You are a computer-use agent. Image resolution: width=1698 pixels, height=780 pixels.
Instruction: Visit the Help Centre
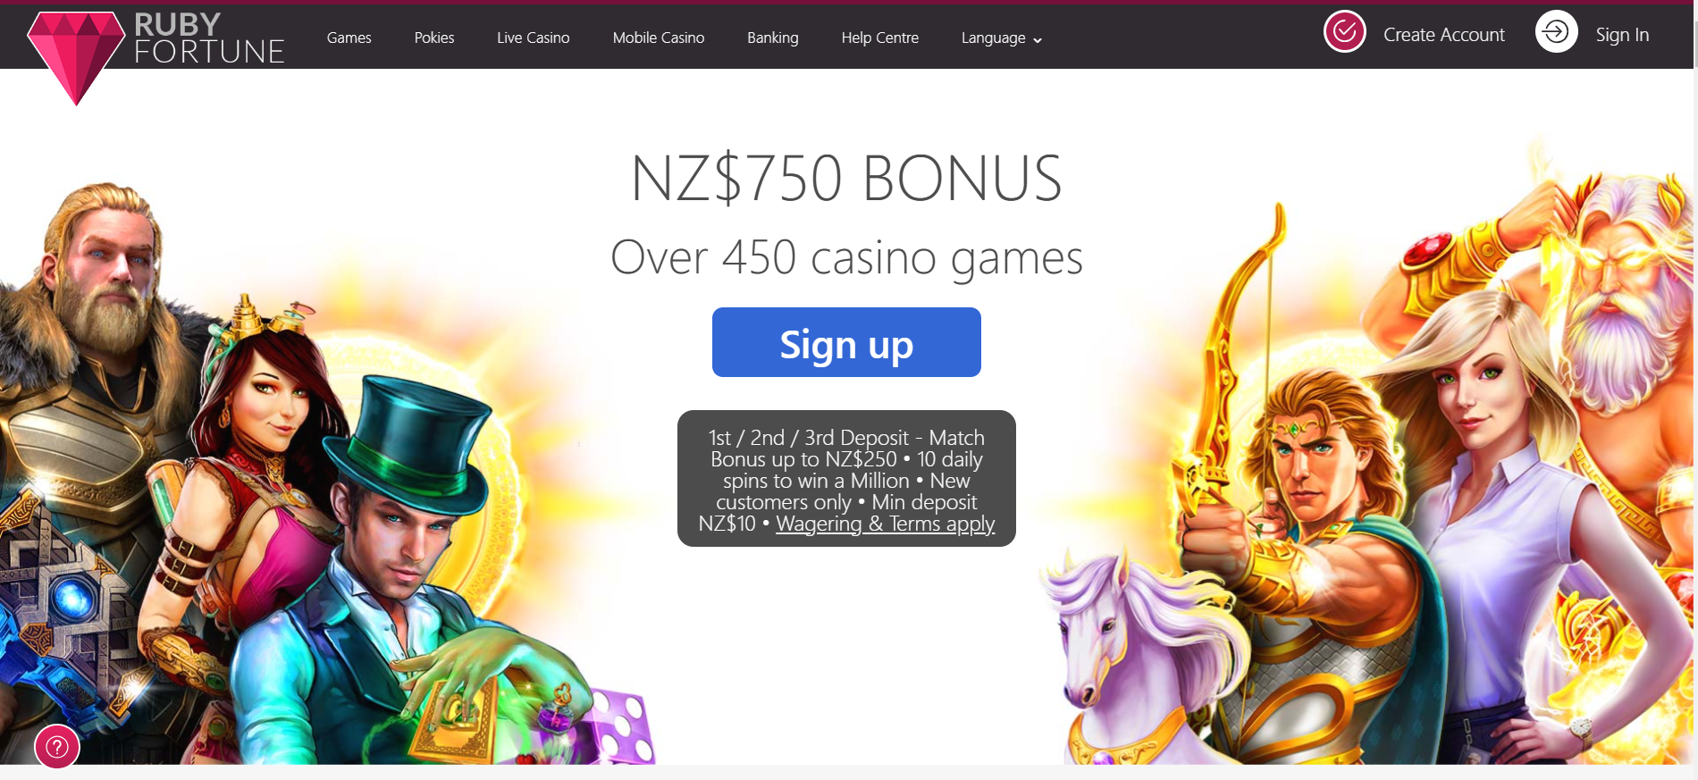point(880,38)
